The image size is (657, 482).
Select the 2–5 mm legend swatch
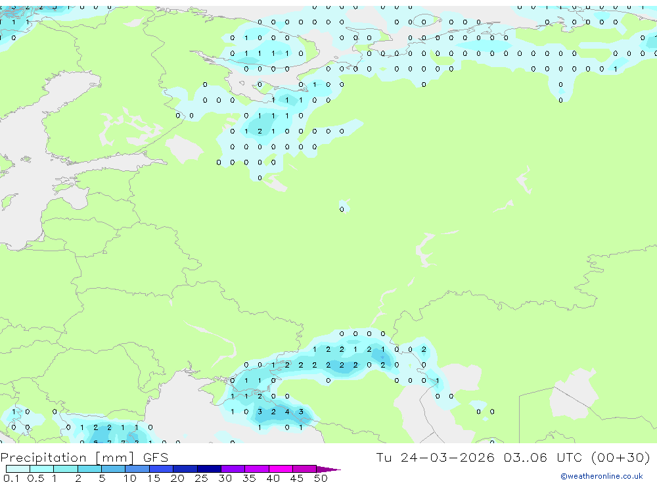point(89,469)
